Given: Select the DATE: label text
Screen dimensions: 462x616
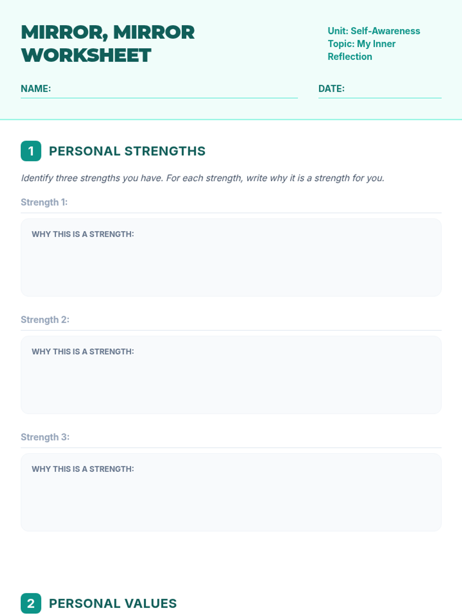Looking at the screenshot, I should 331,89.
